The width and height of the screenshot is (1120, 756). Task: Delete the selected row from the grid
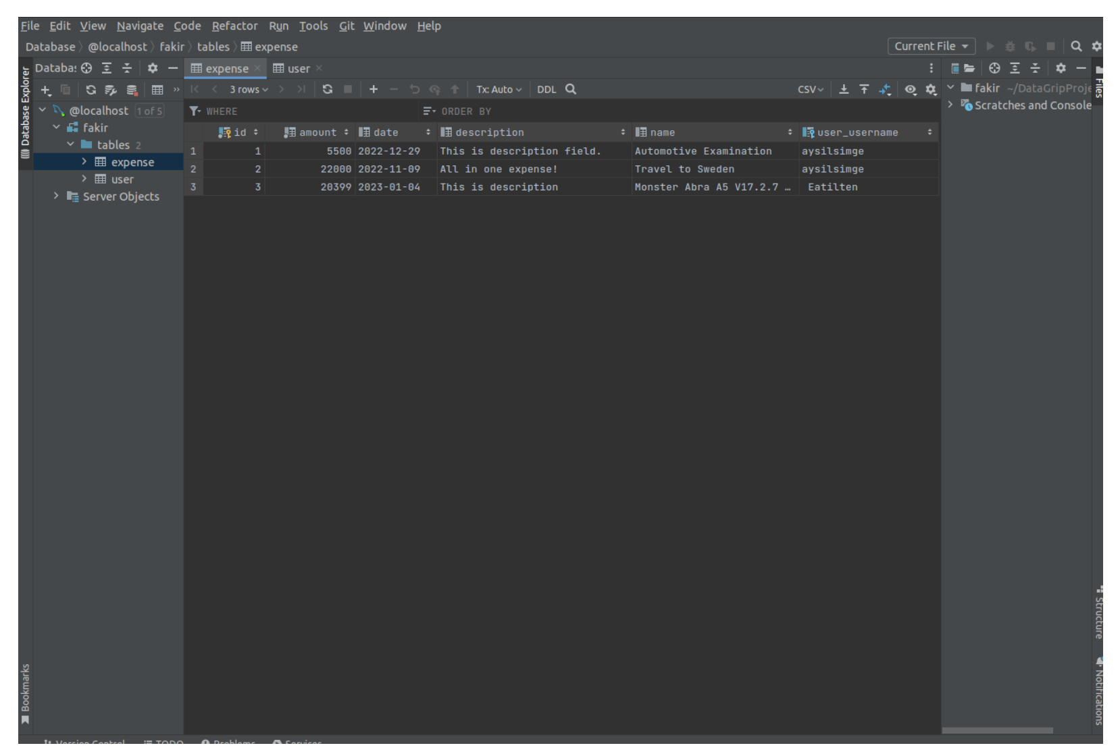pos(394,89)
